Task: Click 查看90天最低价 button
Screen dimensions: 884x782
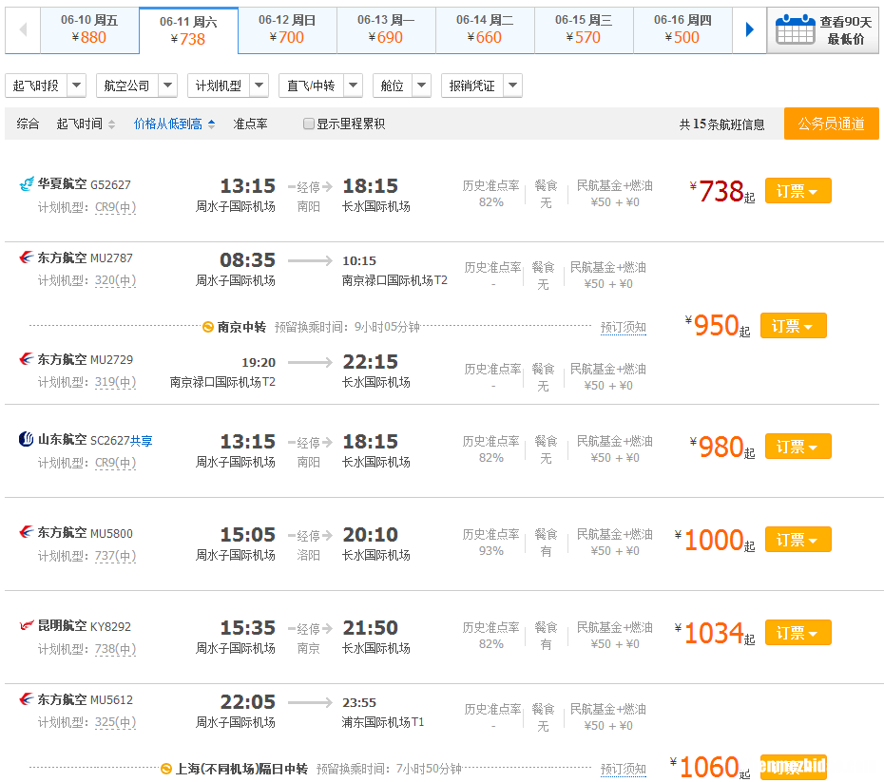Action: (822, 30)
